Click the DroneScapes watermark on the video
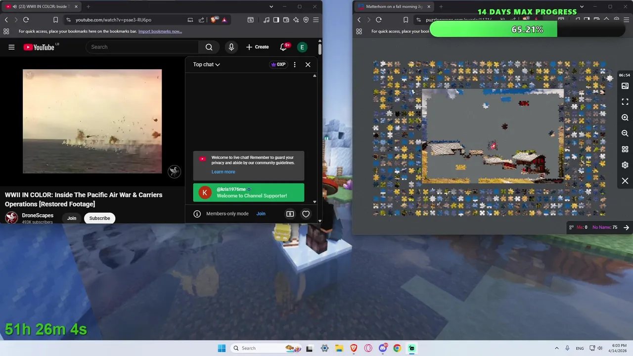The image size is (633, 356). (x=174, y=172)
